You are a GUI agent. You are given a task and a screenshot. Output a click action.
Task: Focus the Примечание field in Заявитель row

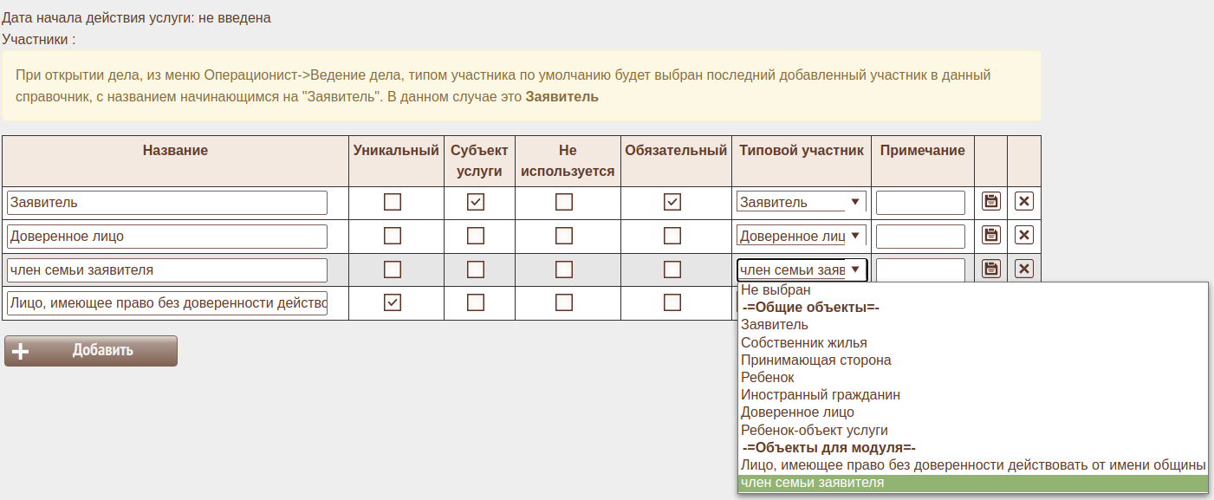pyautogui.click(x=919, y=203)
